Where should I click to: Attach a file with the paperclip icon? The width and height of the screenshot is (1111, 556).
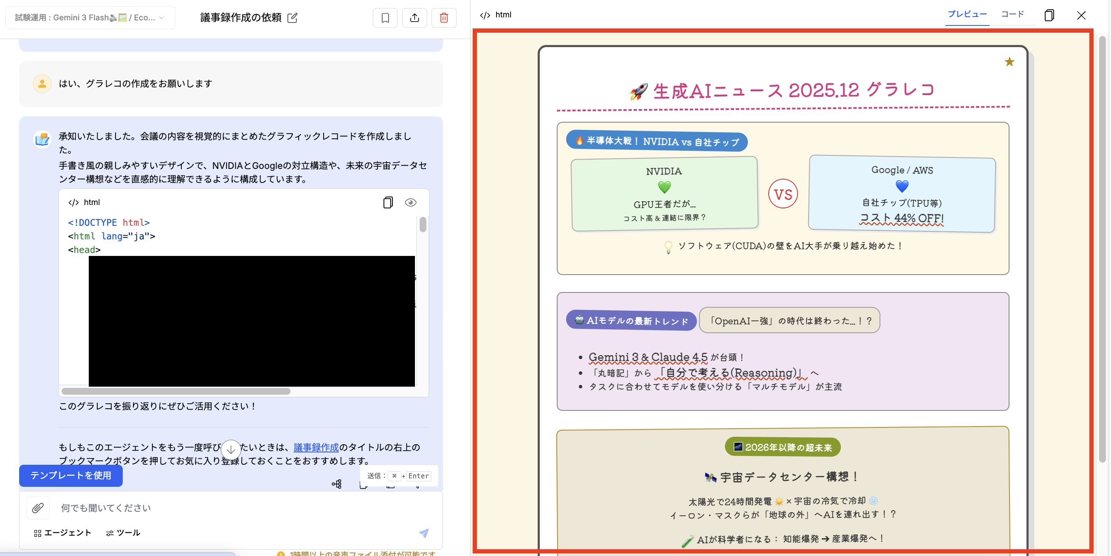[x=38, y=508]
